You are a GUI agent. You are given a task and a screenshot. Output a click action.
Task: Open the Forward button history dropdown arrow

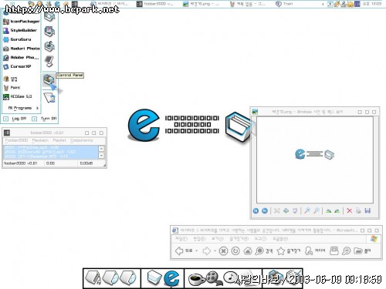tap(215, 250)
